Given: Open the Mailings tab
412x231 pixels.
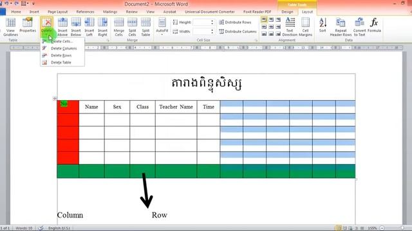Looking at the screenshot, I should (x=110, y=12).
